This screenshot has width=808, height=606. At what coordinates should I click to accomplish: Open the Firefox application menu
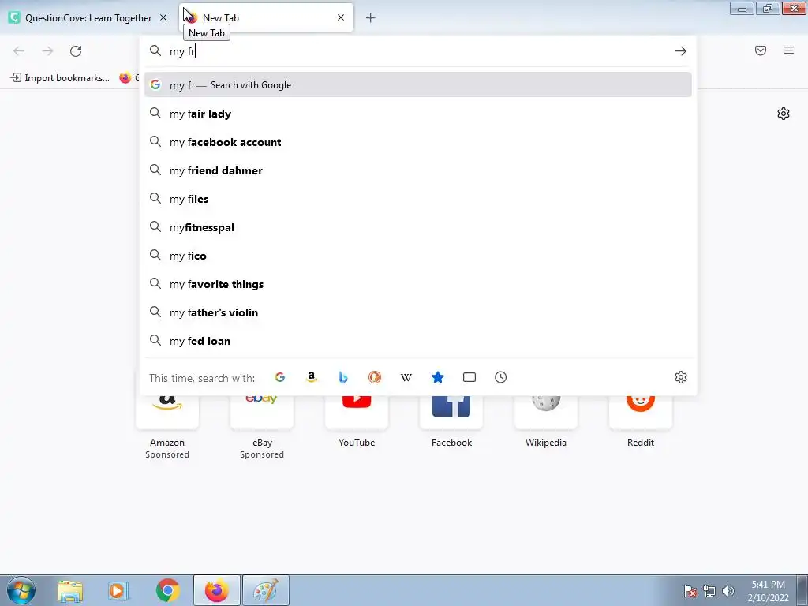click(789, 50)
